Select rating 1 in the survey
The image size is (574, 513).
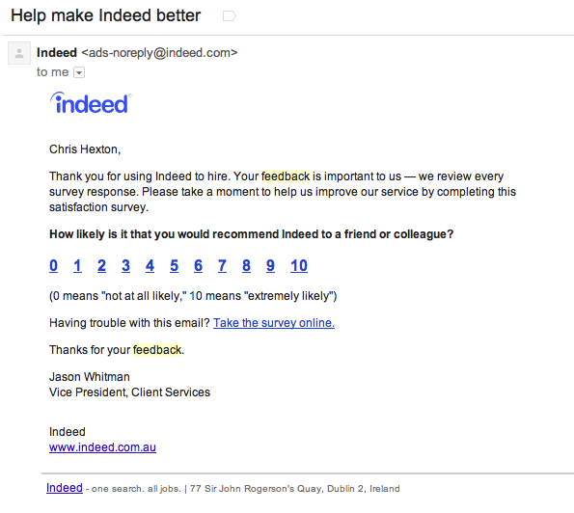(77, 265)
